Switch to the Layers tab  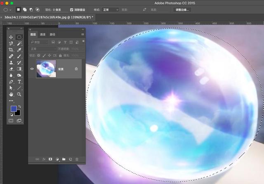tap(33, 34)
